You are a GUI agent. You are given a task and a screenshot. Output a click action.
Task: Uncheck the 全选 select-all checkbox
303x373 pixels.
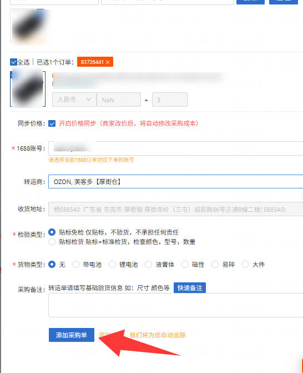[13, 62]
